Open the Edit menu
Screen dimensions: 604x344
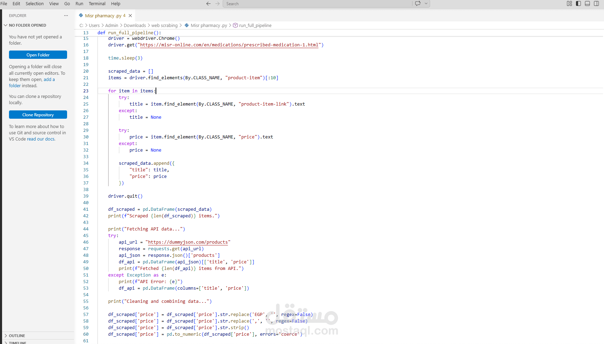point(16,3)
